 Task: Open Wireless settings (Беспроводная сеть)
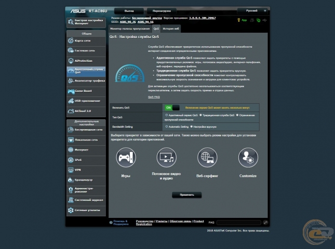pos(86,130)
